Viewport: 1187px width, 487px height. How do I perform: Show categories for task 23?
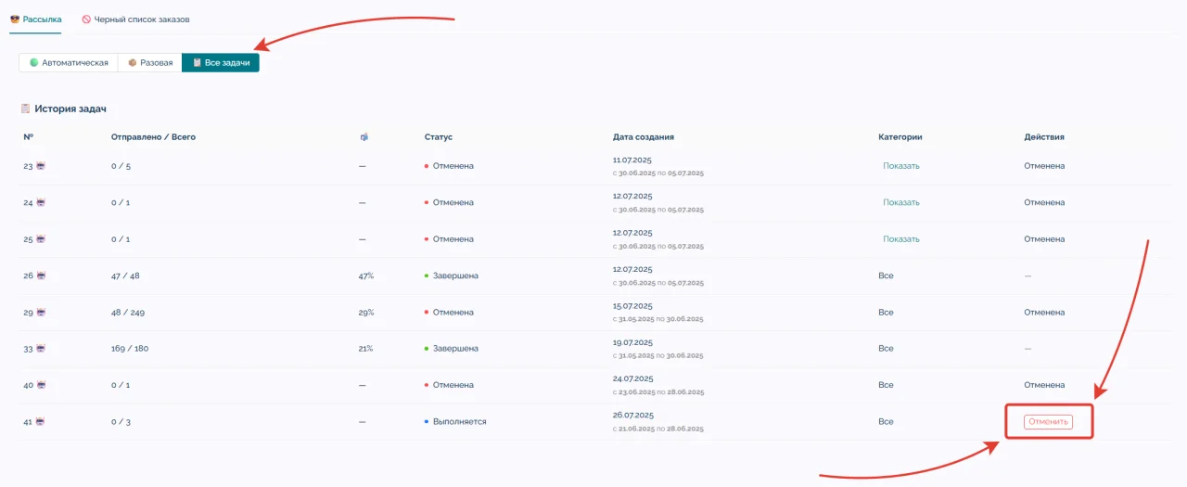900,166
